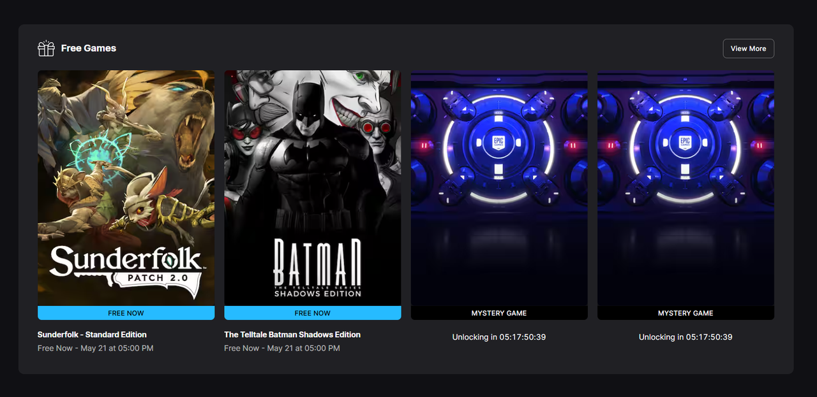Viewport: 817px width, 397px height.
Task: Click the gift box icon beside Free Games
Action: tap(46, 48)
